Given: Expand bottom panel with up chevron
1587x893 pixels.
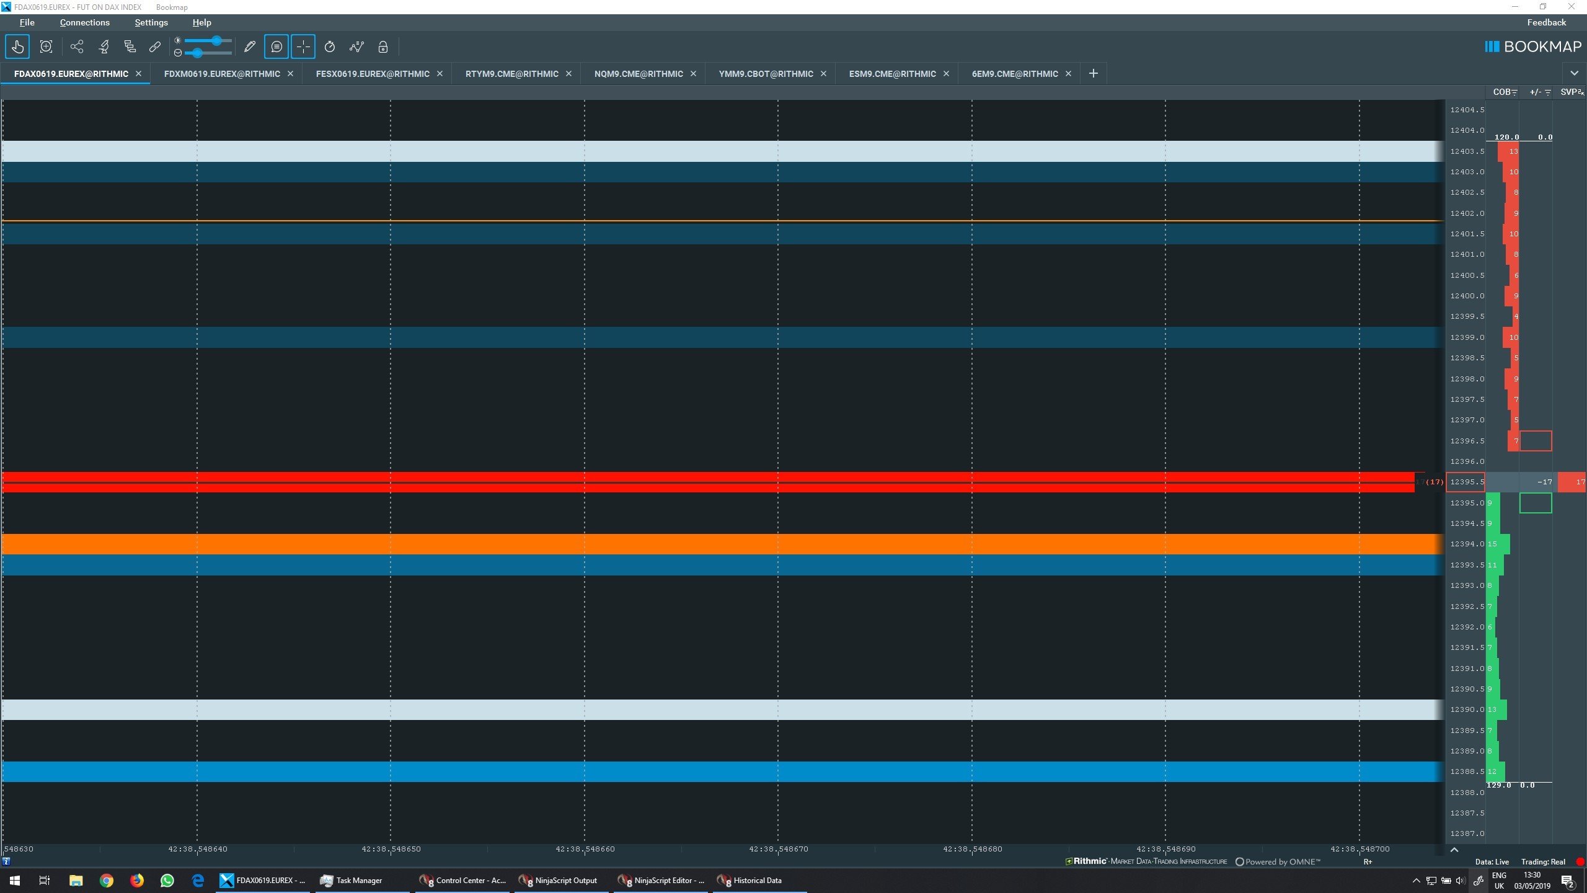Looking at the screenshot, I should 1454,850.
